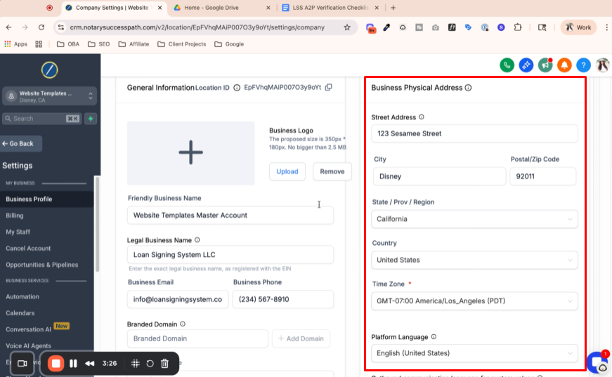Click the Branded Domain info icon
This screenshot has width=612, height=377.
tap(183, 324)
